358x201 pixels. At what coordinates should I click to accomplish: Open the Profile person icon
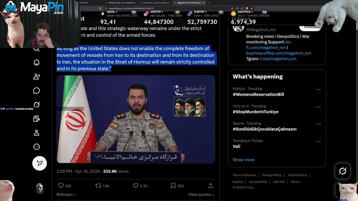click(37, 133)
